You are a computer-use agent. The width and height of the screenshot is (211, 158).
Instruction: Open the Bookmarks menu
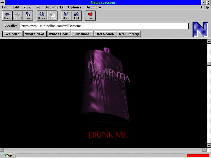pyautogui.click(x=54, y=7)
